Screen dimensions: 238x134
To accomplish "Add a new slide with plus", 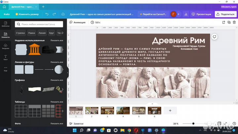I will coord(170,111).
